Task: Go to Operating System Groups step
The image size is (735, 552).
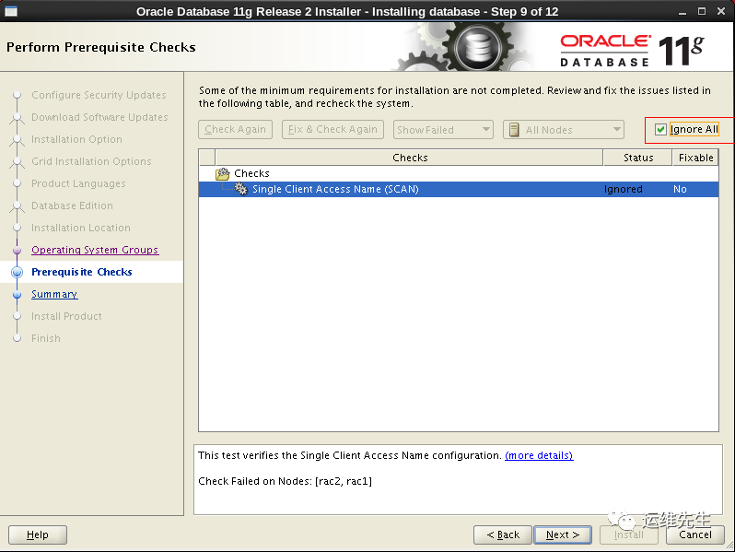Action: pos(95,250)
